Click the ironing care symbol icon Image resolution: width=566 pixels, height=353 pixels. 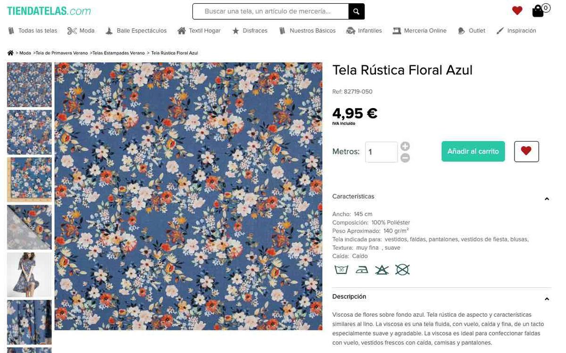point(362,269)
